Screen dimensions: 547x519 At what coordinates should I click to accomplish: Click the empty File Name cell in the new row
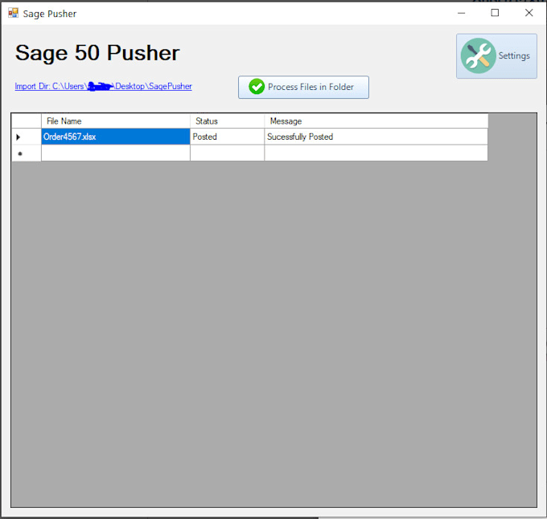coord(116,153)
